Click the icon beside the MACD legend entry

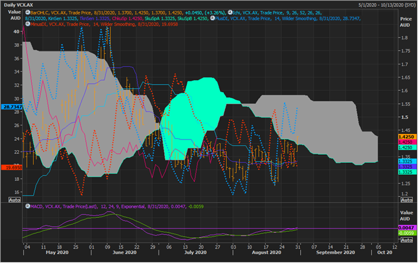28,207
